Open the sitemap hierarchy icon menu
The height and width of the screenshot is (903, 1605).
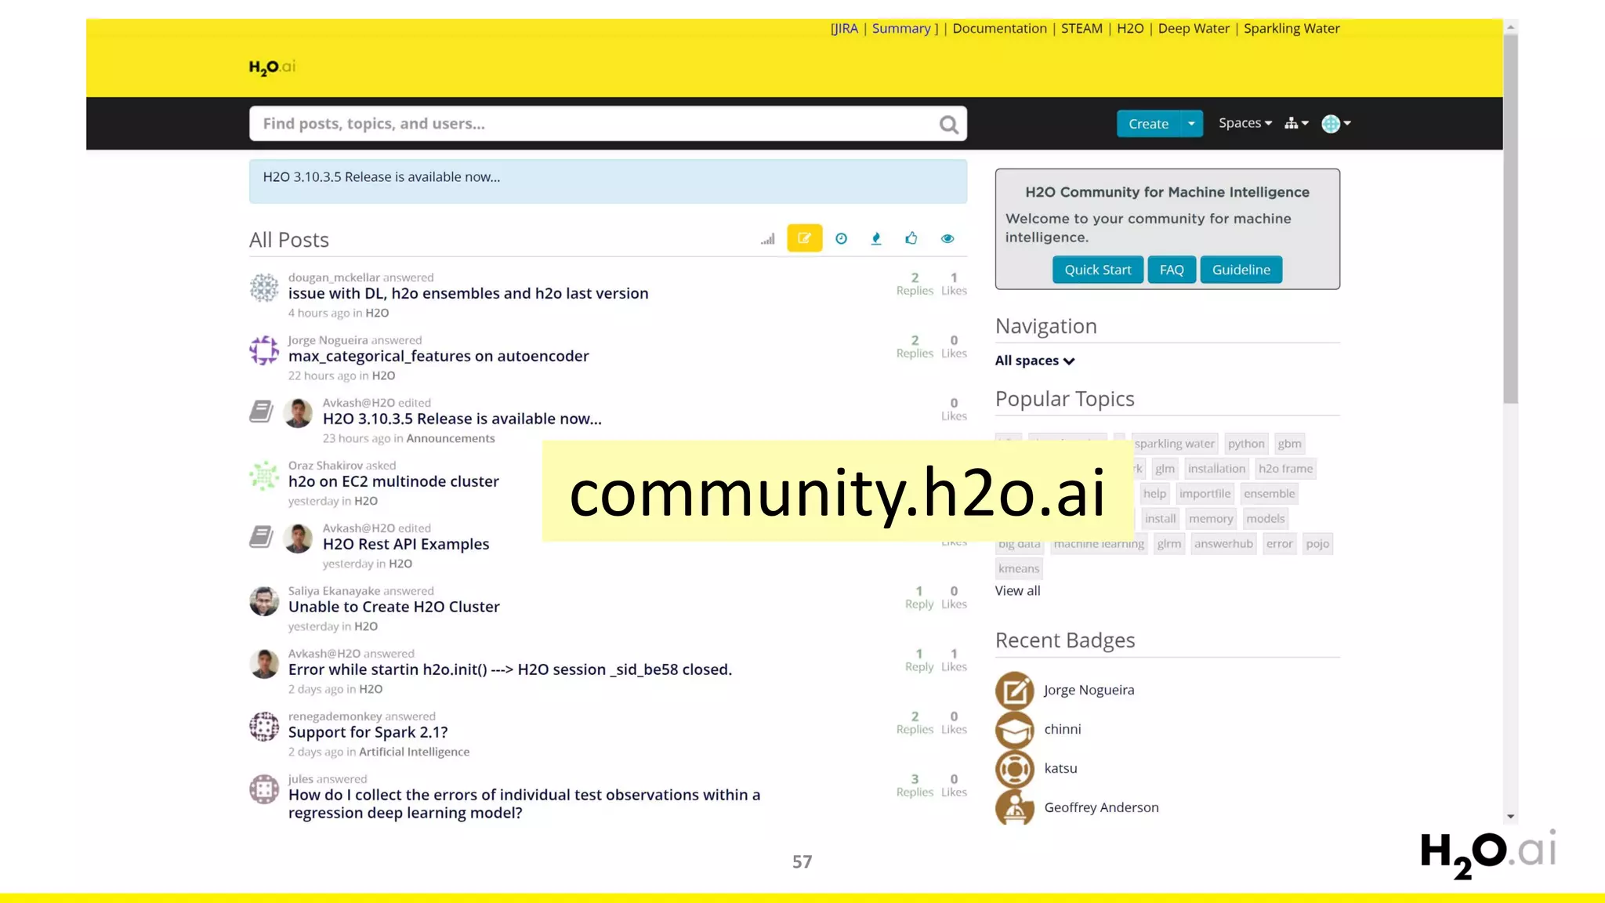click(1296, 123)
